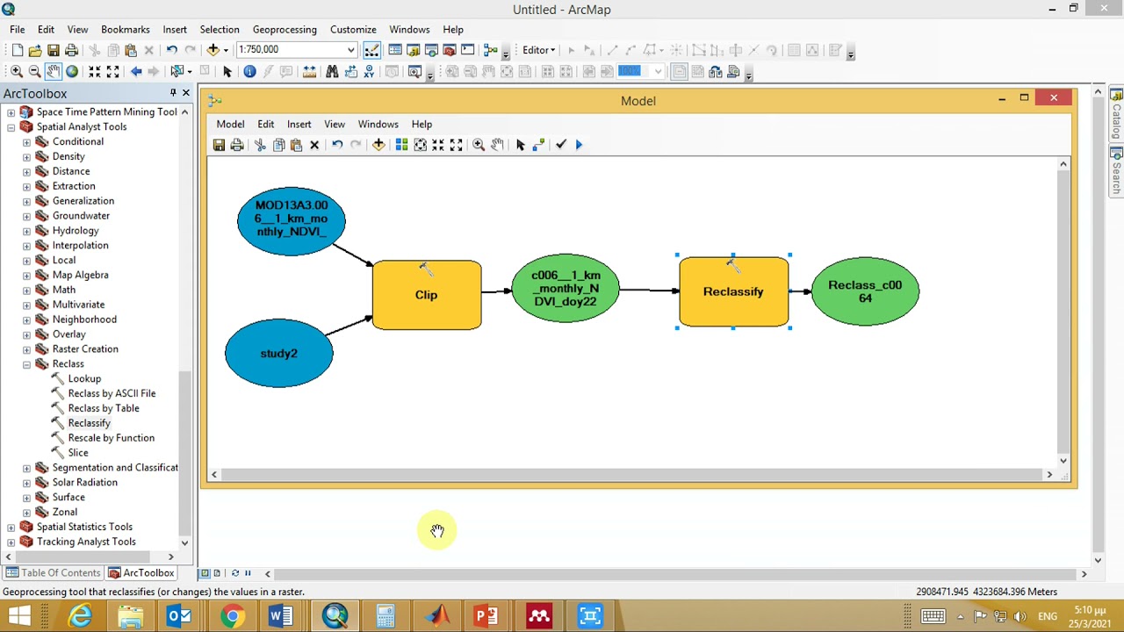Image resolution: width=1124 pixels, height=632 pixels.
Task: Select the study2 input oval
Action: click(x=279, y=353)
